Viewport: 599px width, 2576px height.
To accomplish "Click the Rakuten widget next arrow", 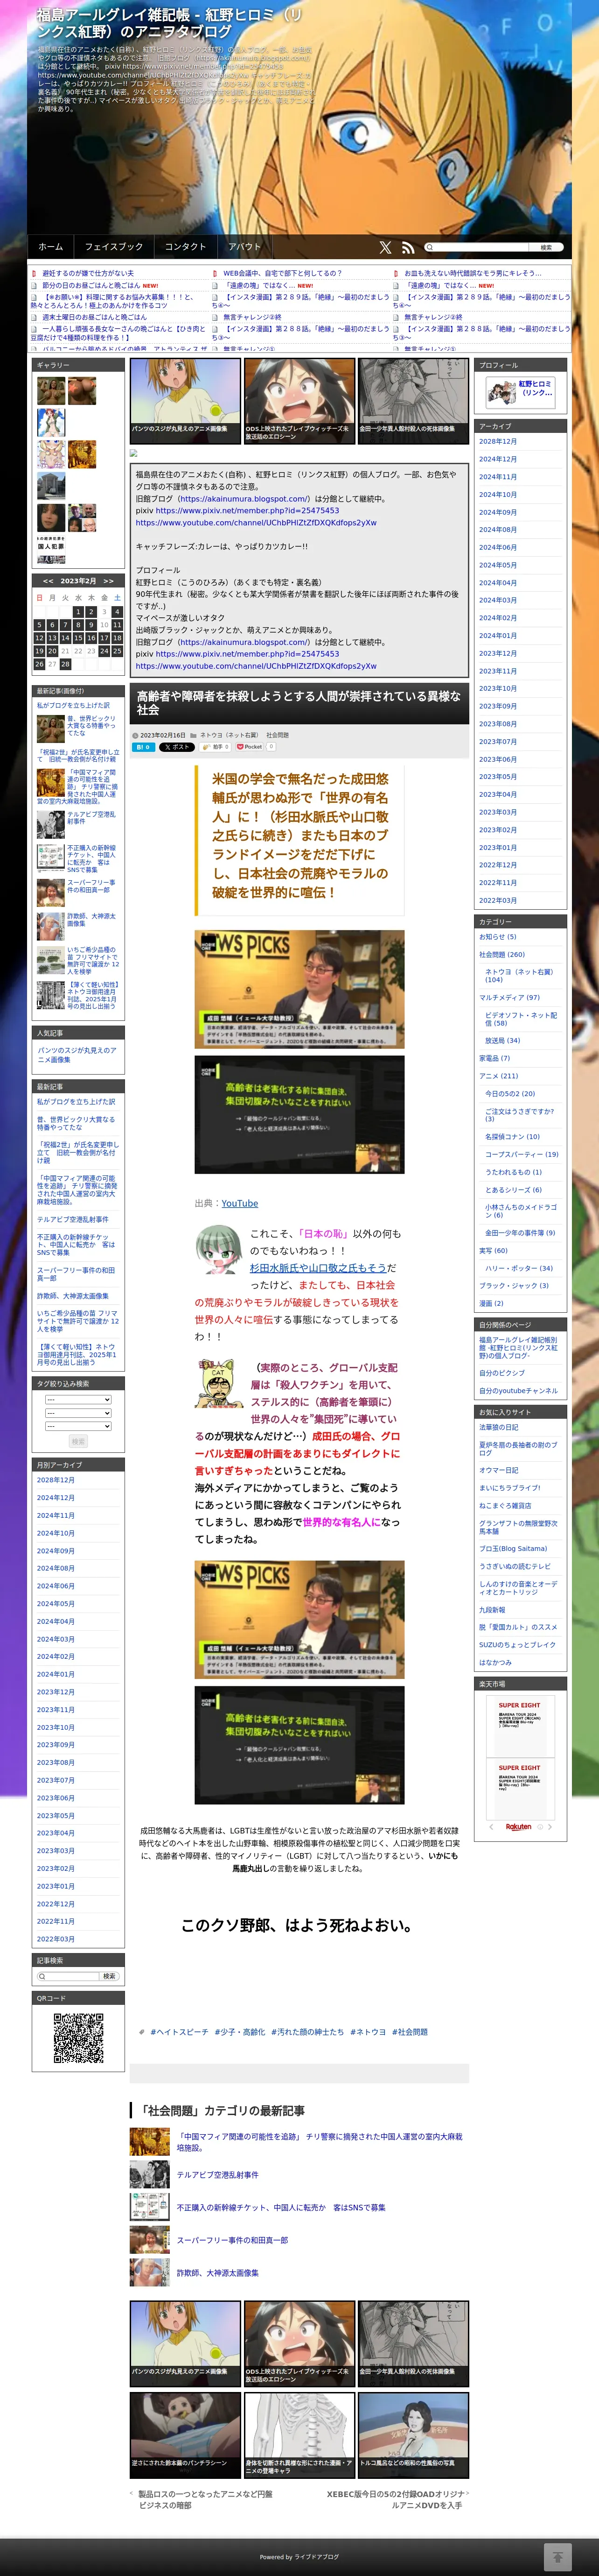I will pyautogui.click(x=550, y=1827).
